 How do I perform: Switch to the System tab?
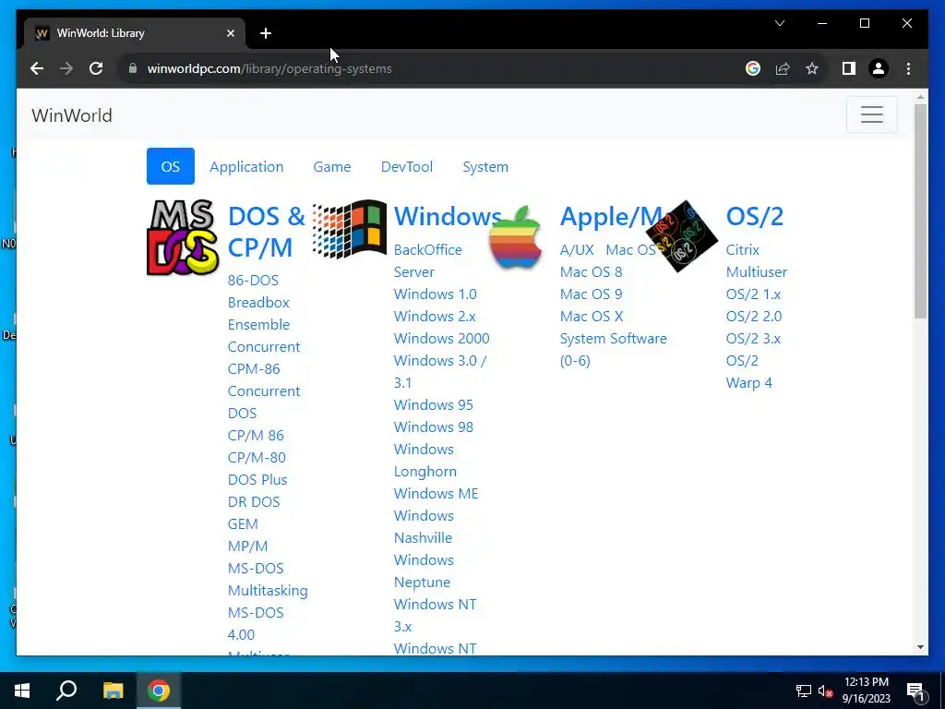[485, 166]
